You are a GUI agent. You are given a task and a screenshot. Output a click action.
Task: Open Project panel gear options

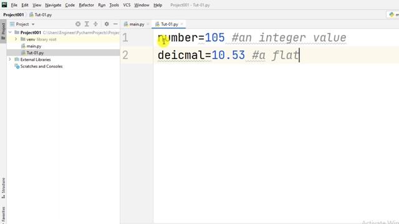(x=107, y=24)
